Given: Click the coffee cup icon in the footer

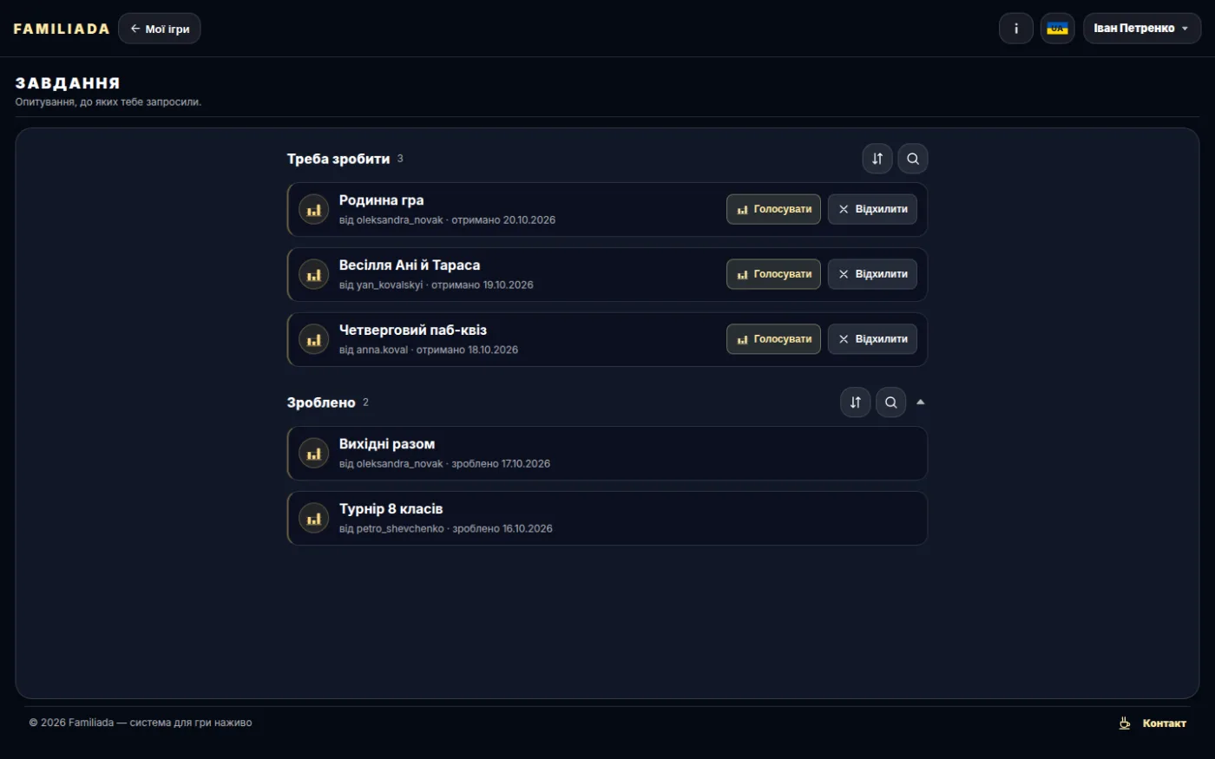Looking at the screenshot, I should coord(1125,723).
